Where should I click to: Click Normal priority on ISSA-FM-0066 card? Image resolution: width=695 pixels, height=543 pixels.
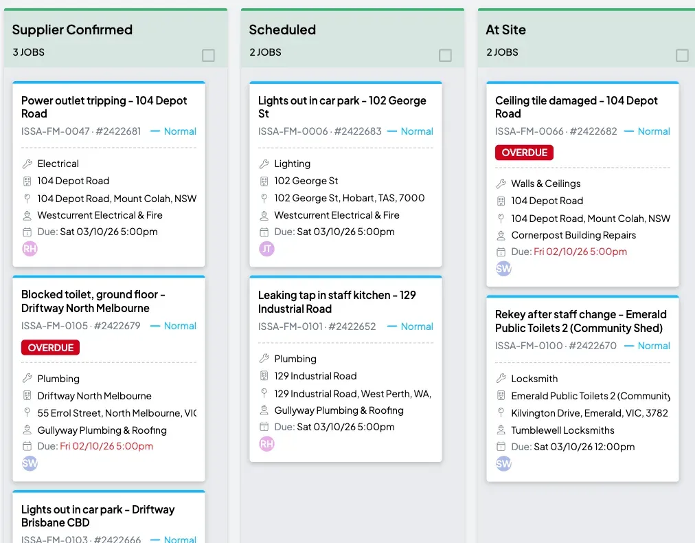[x=647, y=131]
